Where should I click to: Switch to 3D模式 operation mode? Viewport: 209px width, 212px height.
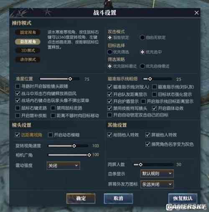click(x=28, y=51)
